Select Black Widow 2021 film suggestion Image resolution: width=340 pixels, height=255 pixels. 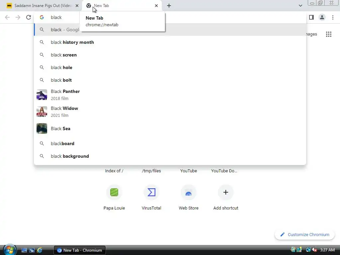(x=170, y=112)
